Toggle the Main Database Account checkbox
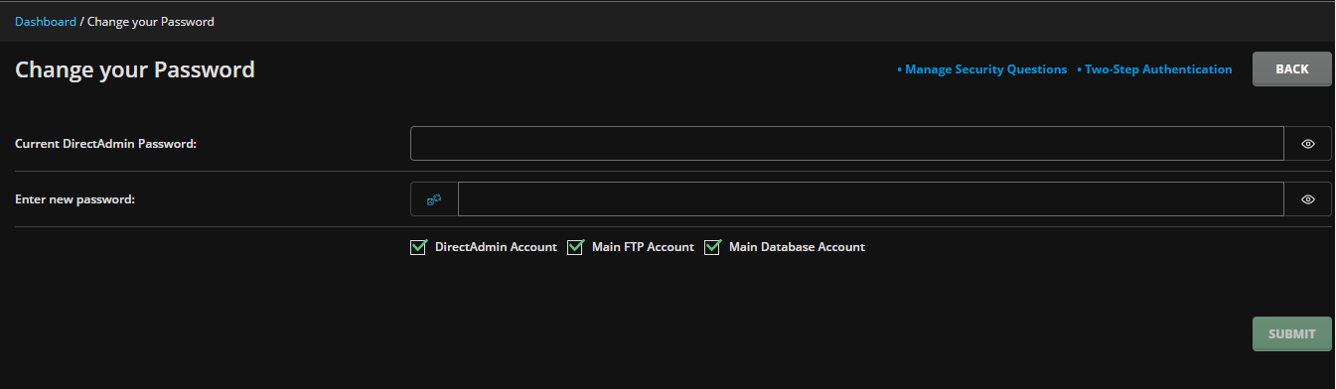Screen dimensions: 1336x389 click(x=712, y=247)
